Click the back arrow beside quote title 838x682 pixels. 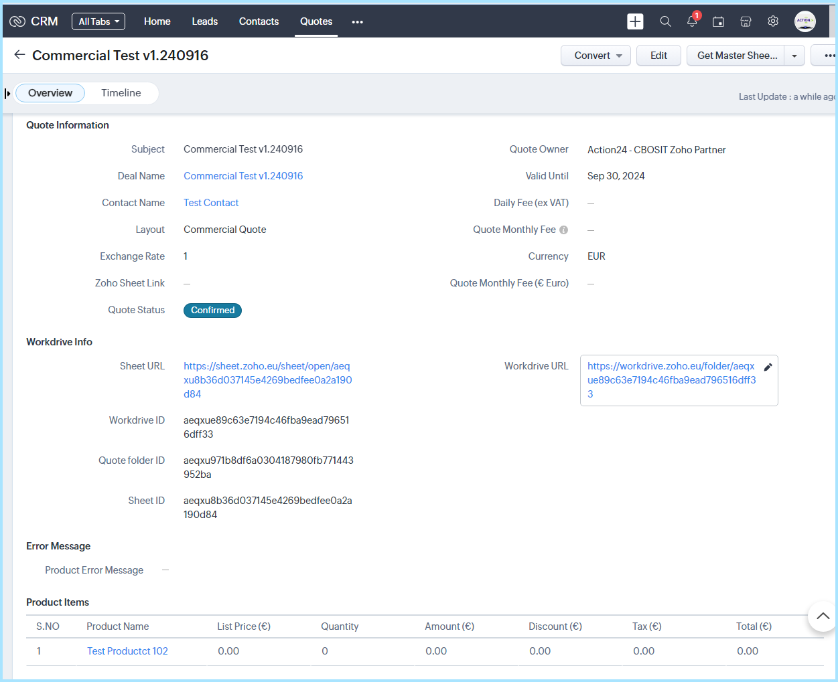19,55
